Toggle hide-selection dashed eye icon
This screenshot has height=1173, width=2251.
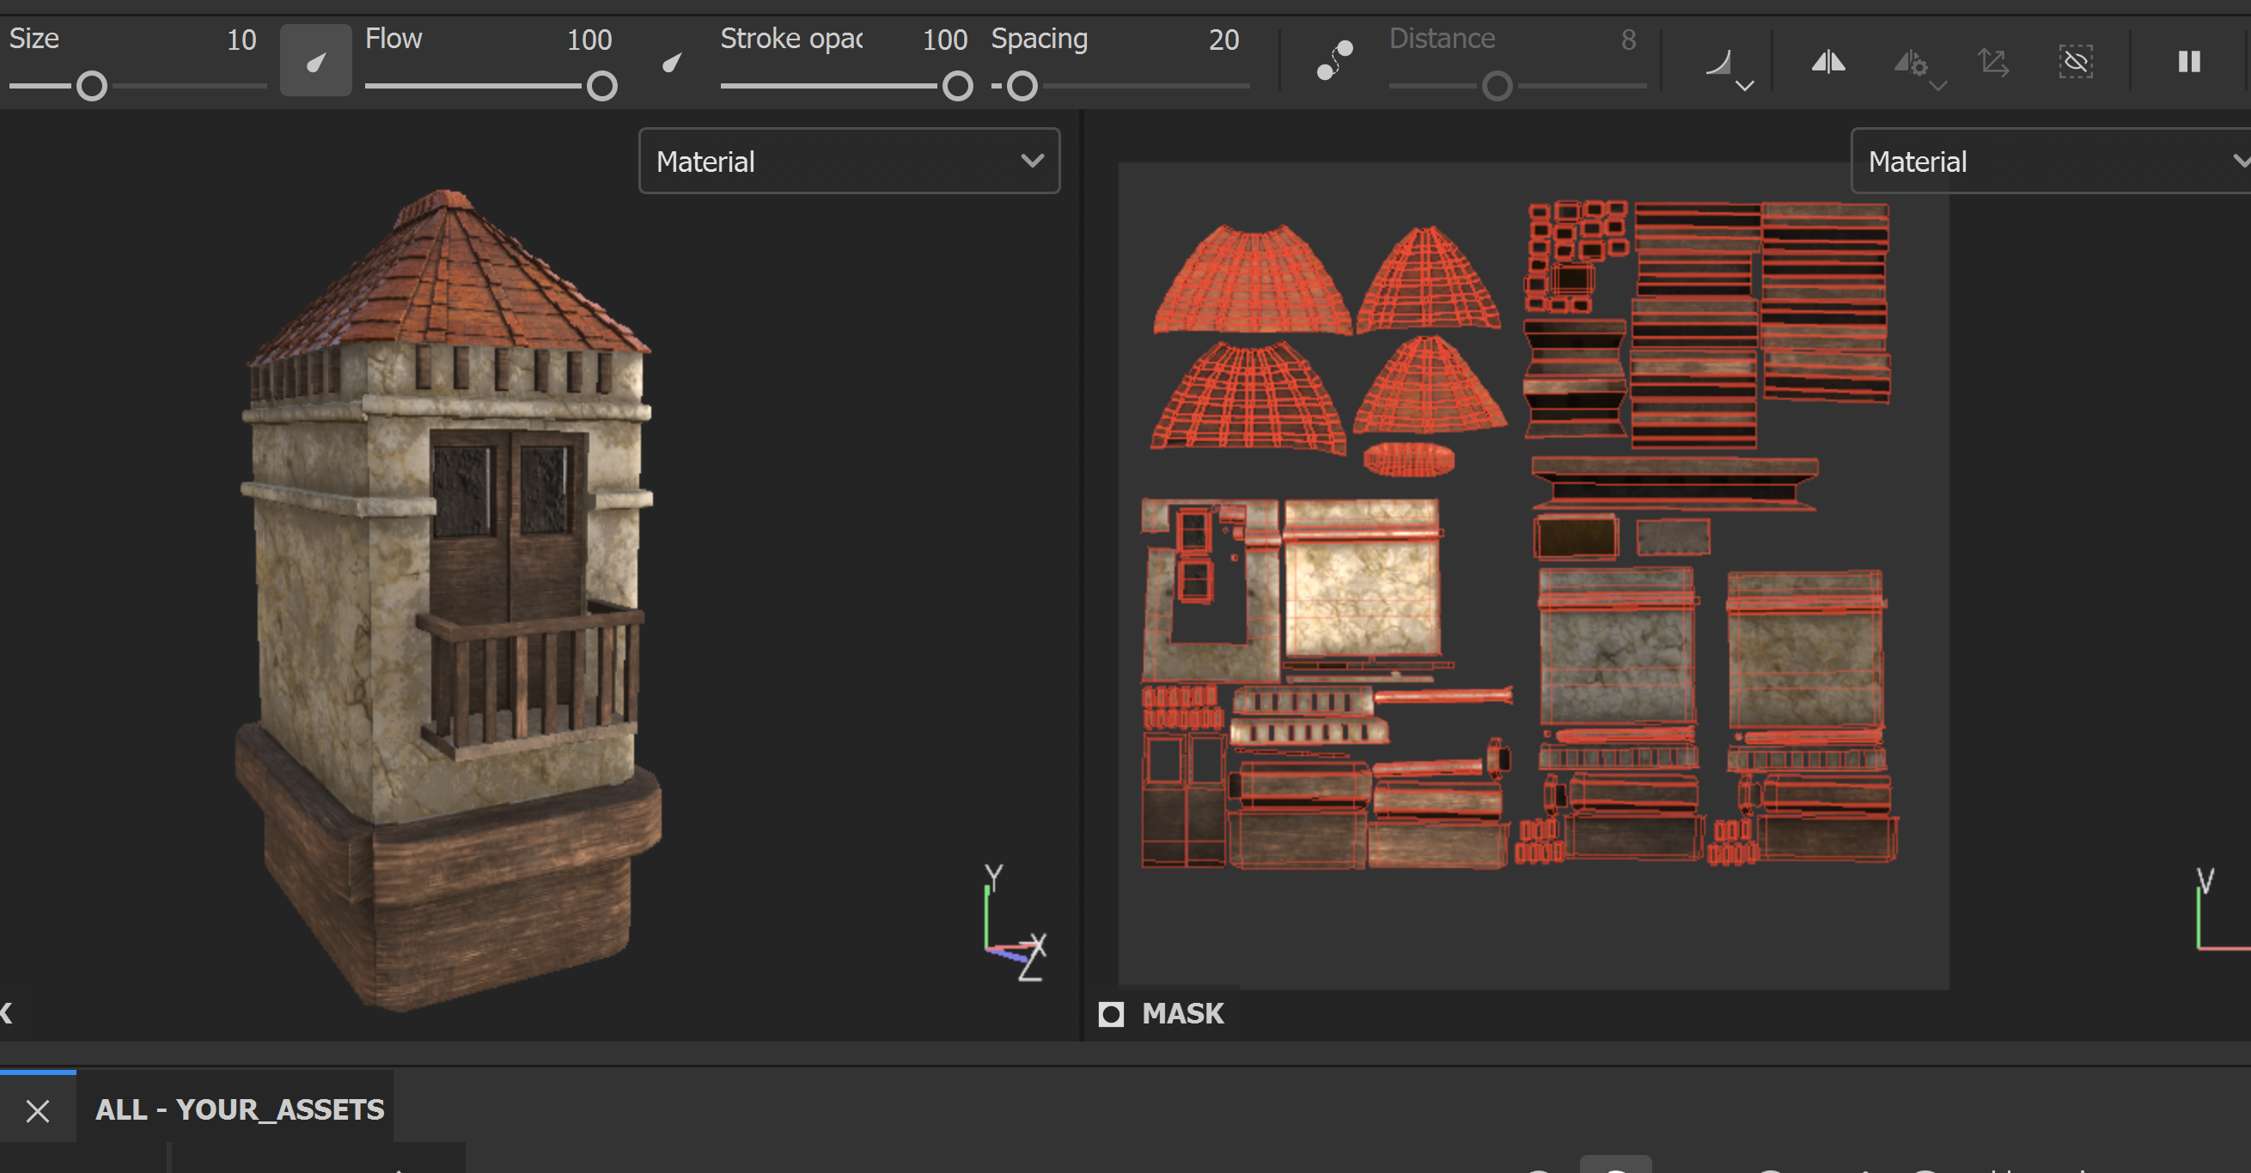tap(2076, 62)
